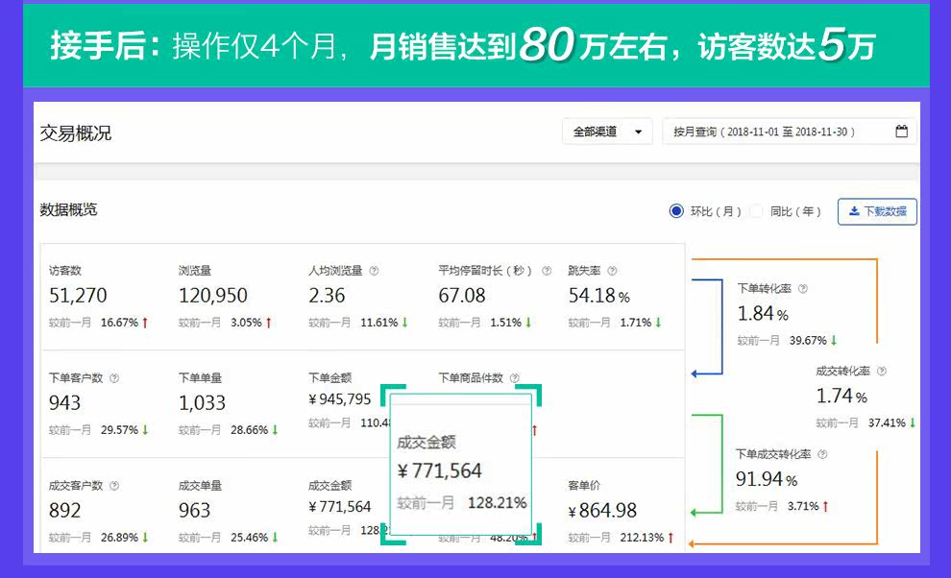Click the 客单价 metric label
The height and width of the screenshot is (578, 951).
click(x=584, y=485)
